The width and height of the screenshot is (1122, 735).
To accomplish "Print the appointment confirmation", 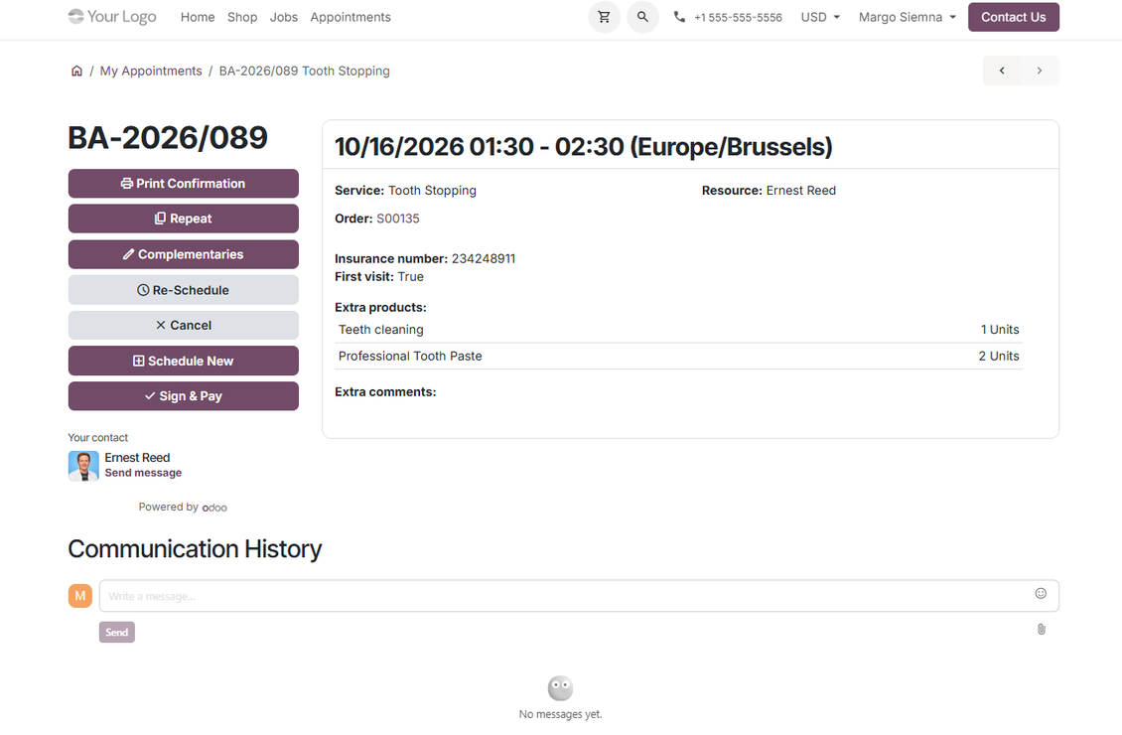I will click(x=183, y=183).
